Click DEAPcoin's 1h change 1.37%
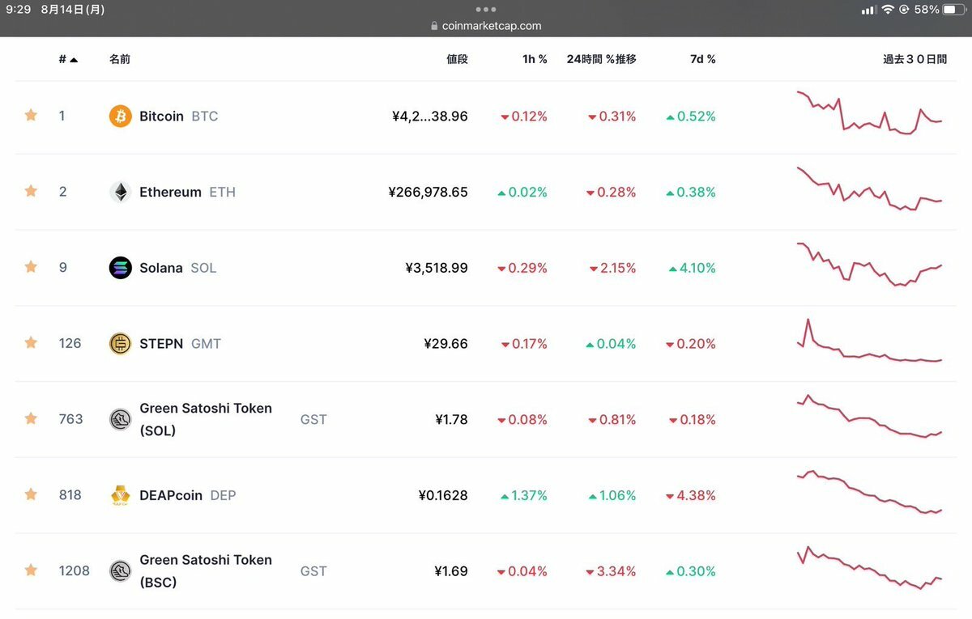The image size is (972, 619). click(524, 495)
